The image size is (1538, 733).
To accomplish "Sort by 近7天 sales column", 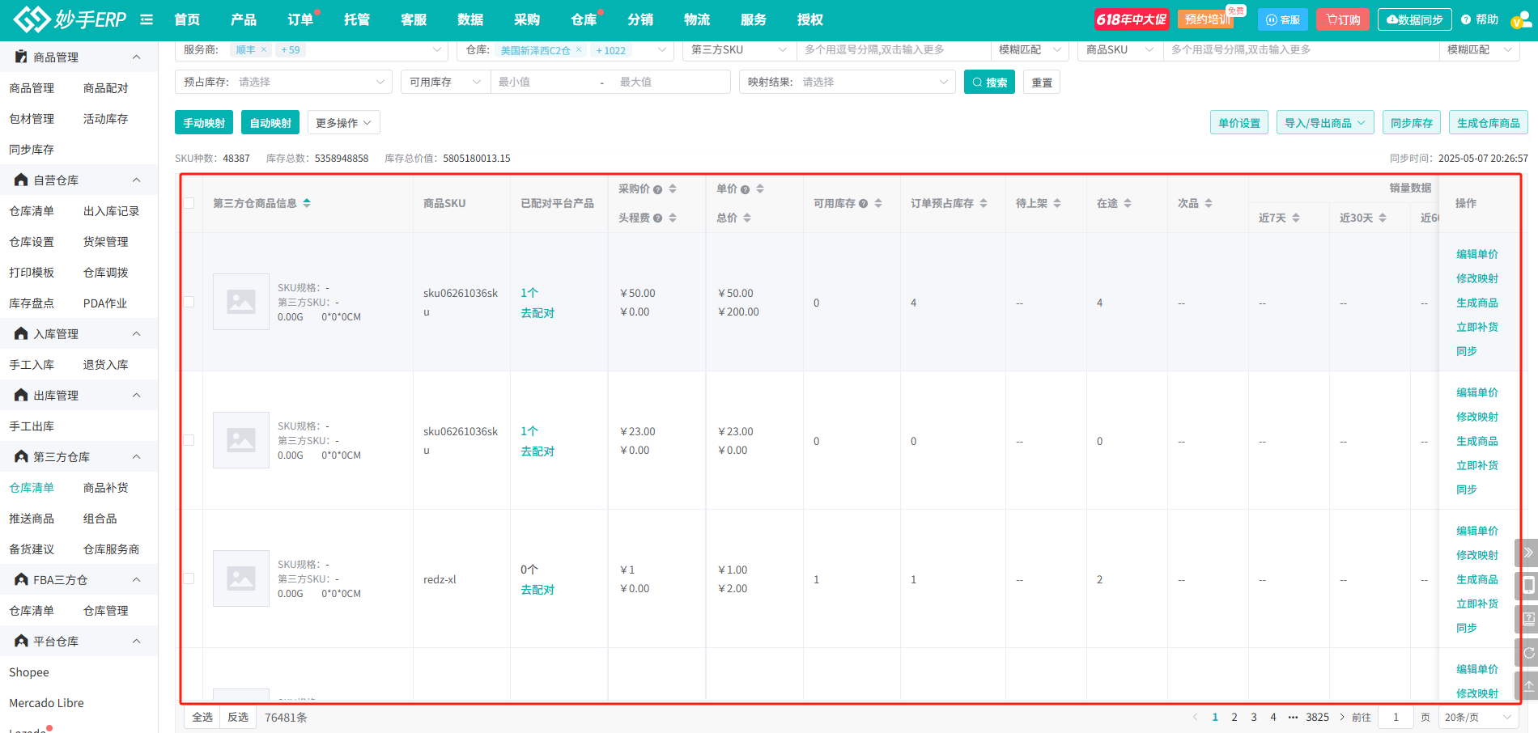I will [1296, 218].
